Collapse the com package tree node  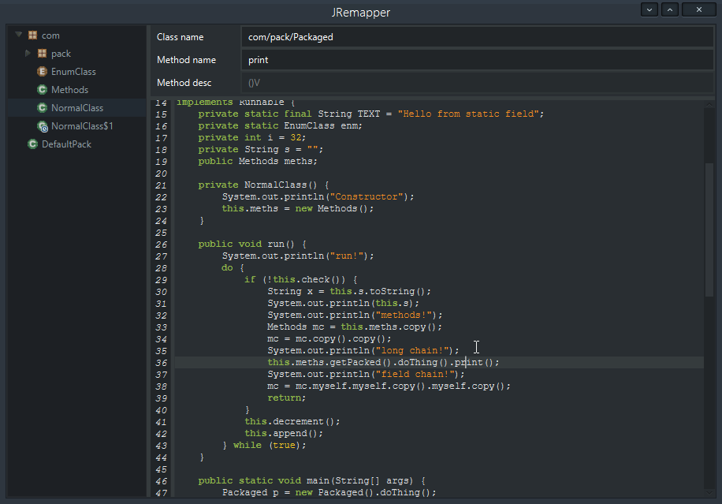(18, 35)
